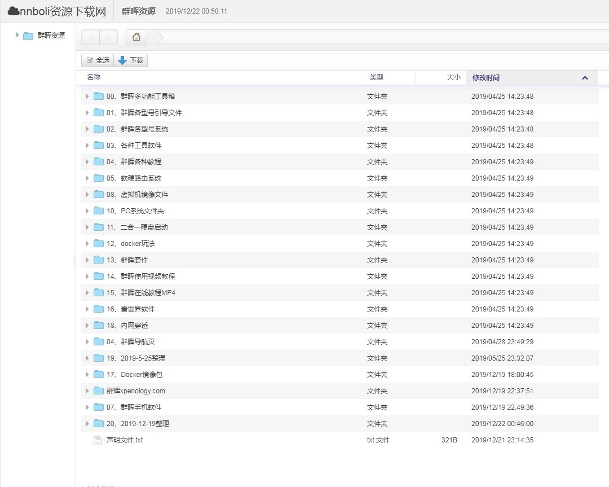The image size is (609, 487).
Task: Expand the 04、群晖导航页 folder row
Action: [x=87, y=341]
